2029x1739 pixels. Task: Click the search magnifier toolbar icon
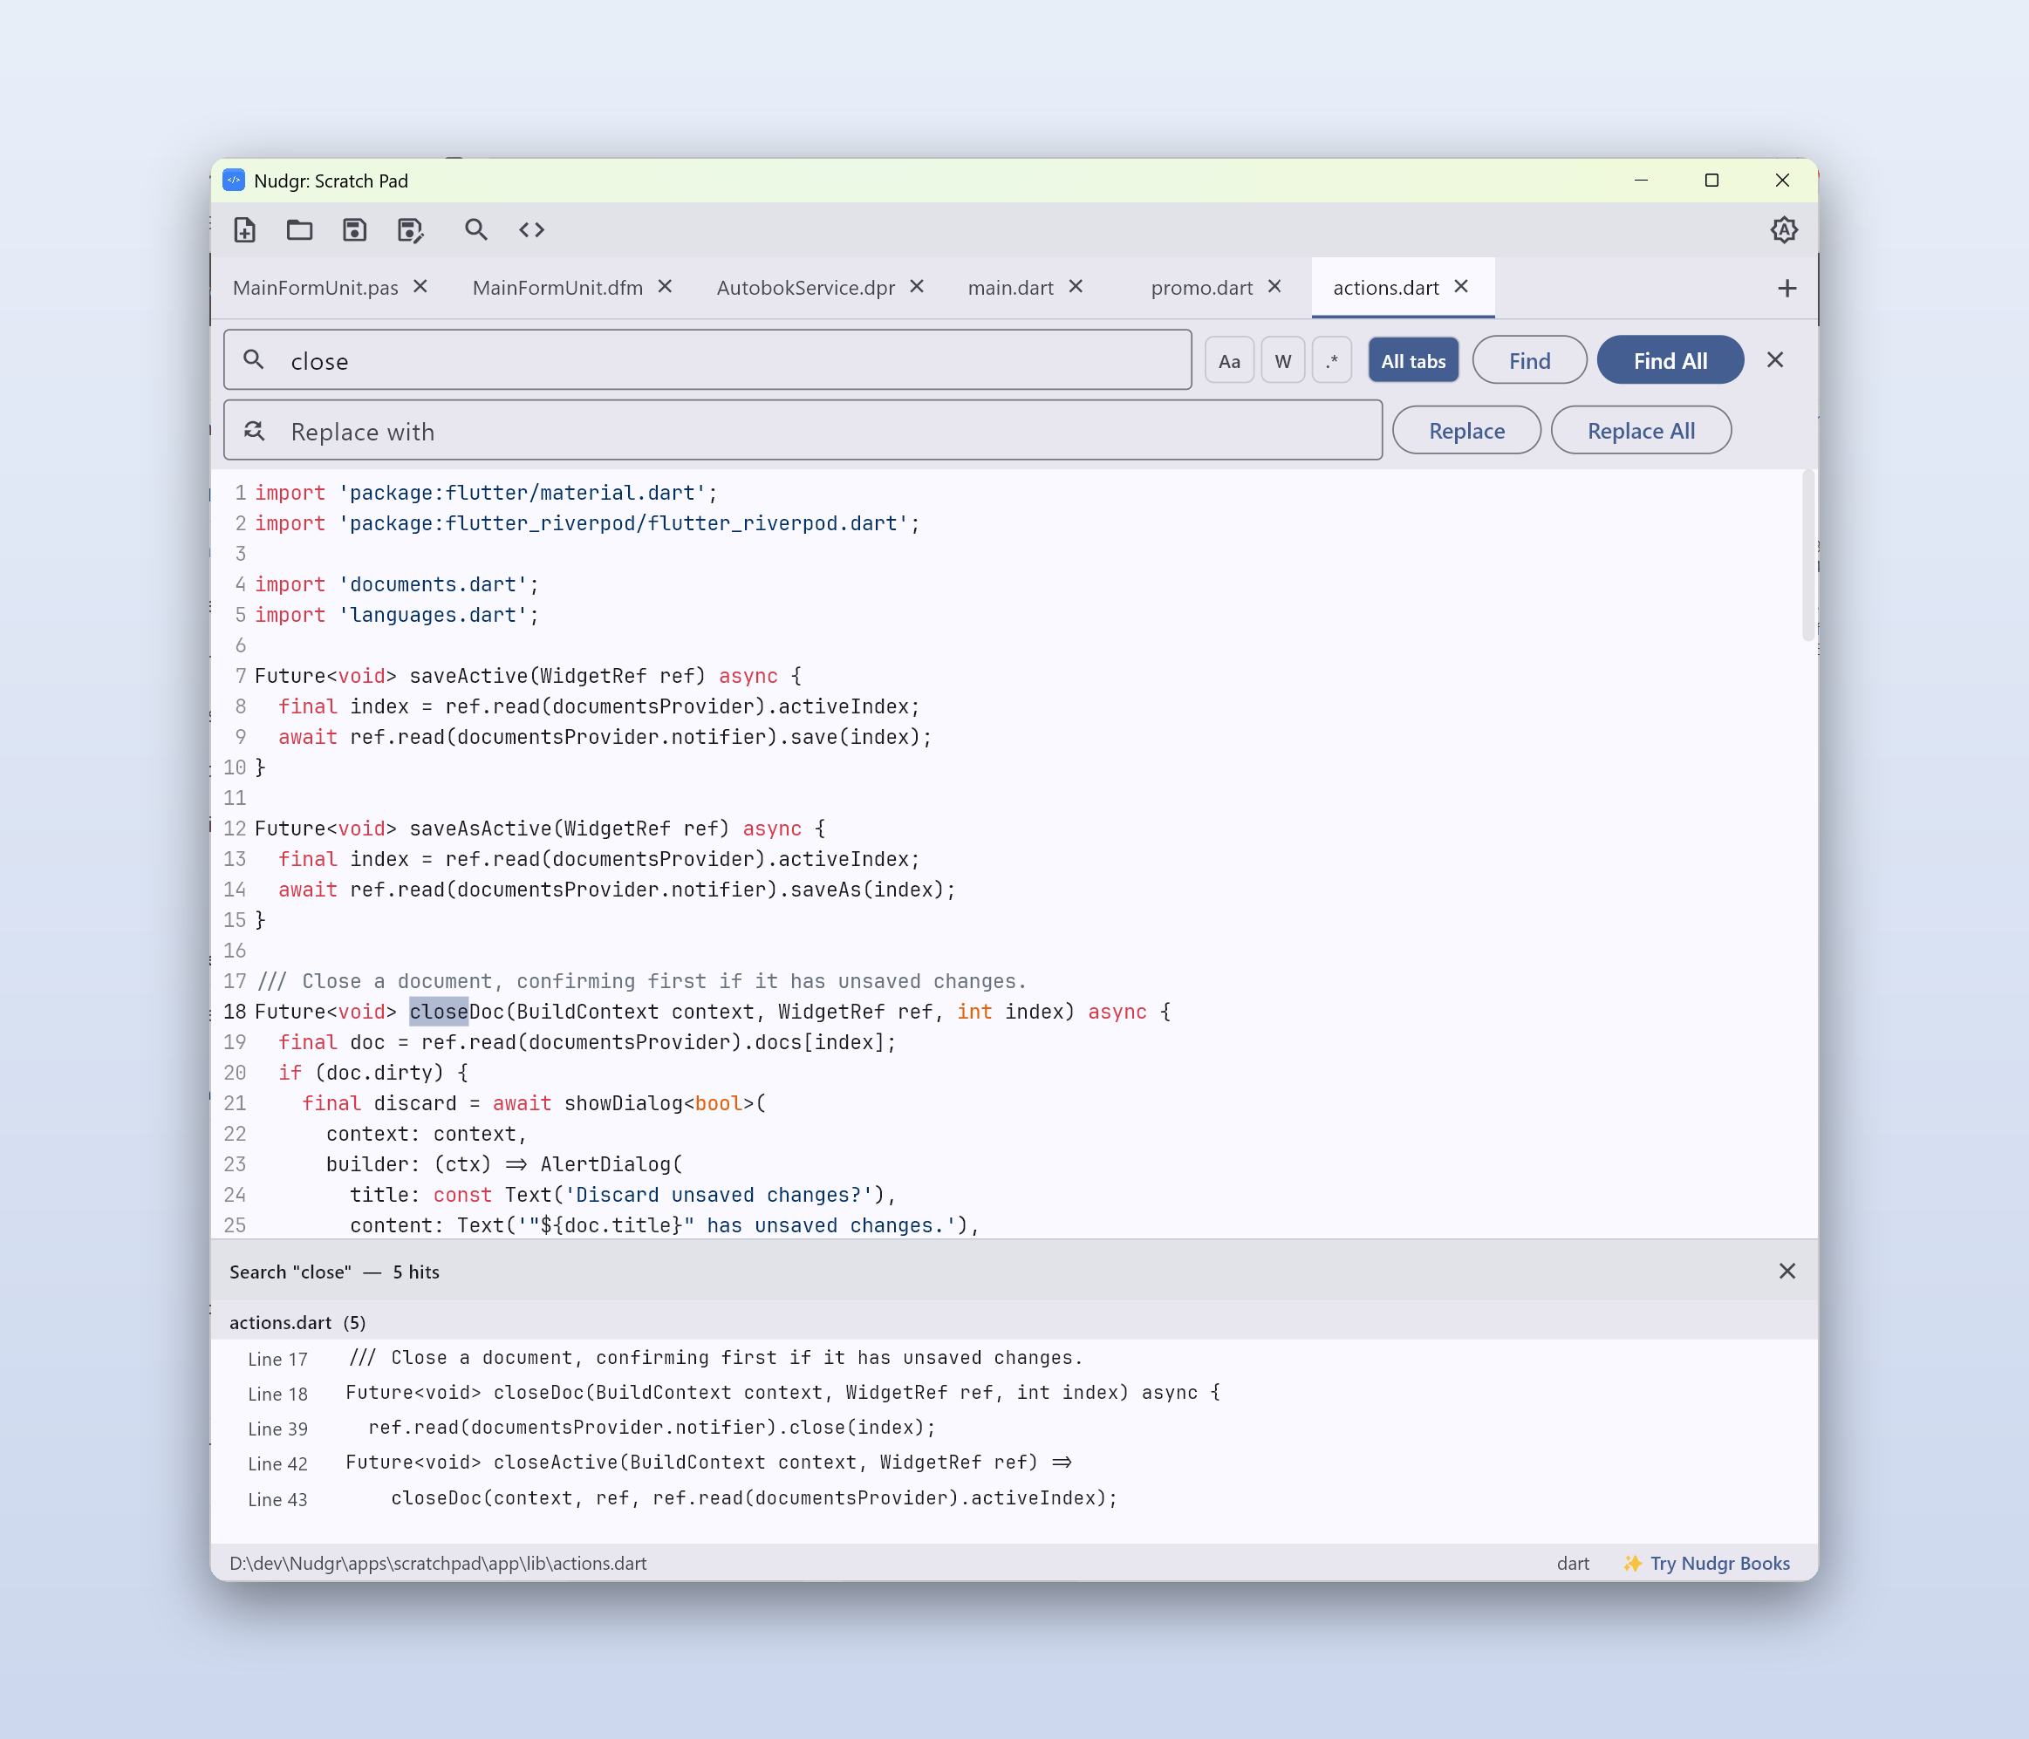click(476, 230)
